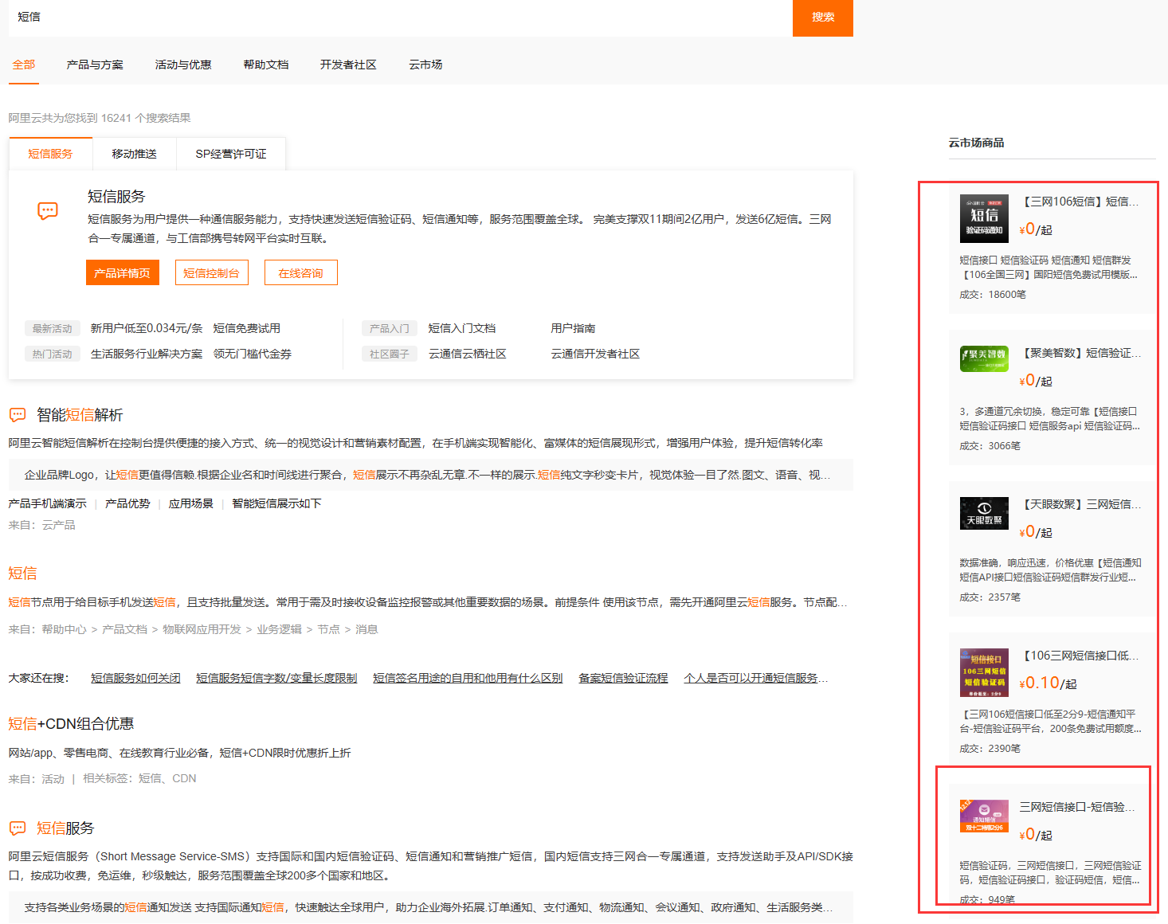Click the 应用场景 link

[191, 503]
